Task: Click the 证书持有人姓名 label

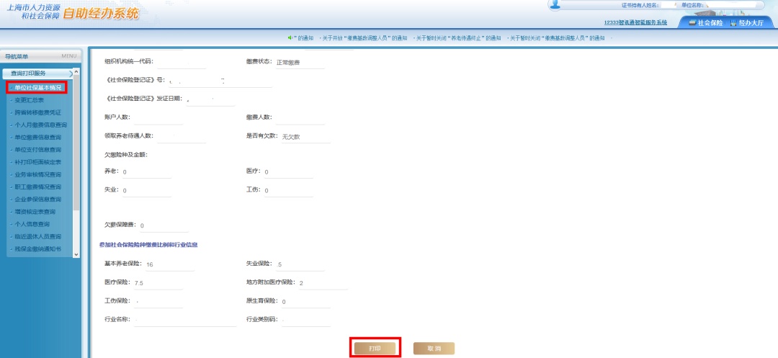Action: tap(640, 5)
